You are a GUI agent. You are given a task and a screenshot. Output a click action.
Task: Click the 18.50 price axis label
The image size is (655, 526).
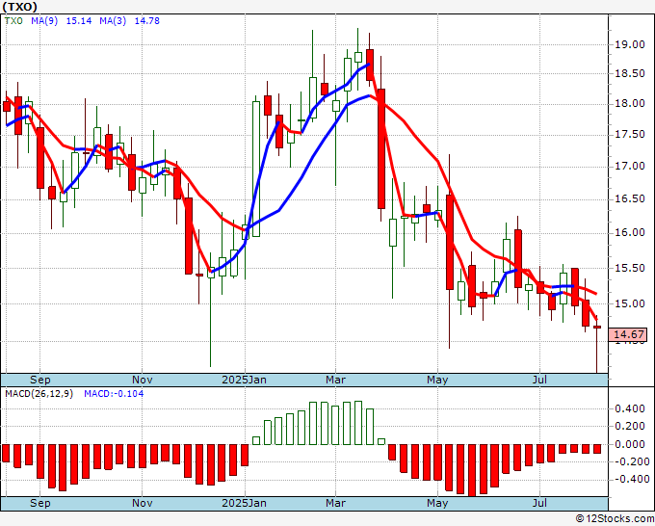point(630,74)
